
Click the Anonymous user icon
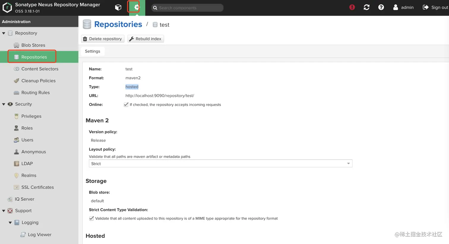(x=17, y=152)
